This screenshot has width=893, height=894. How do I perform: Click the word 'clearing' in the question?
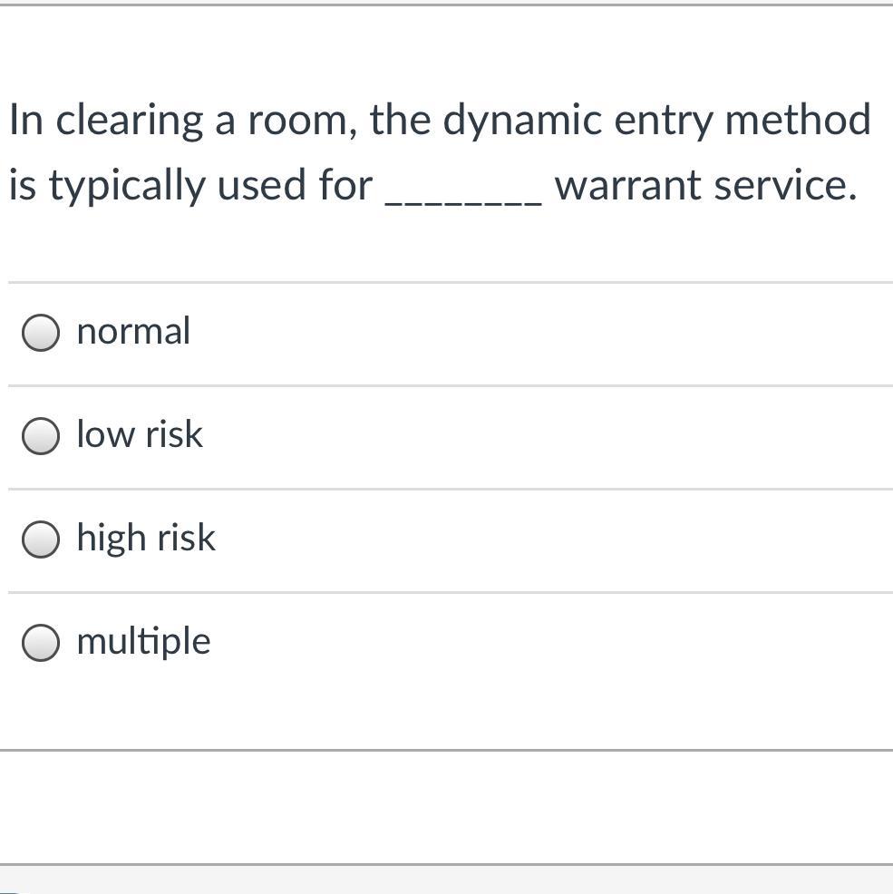(x=130, y=121)
